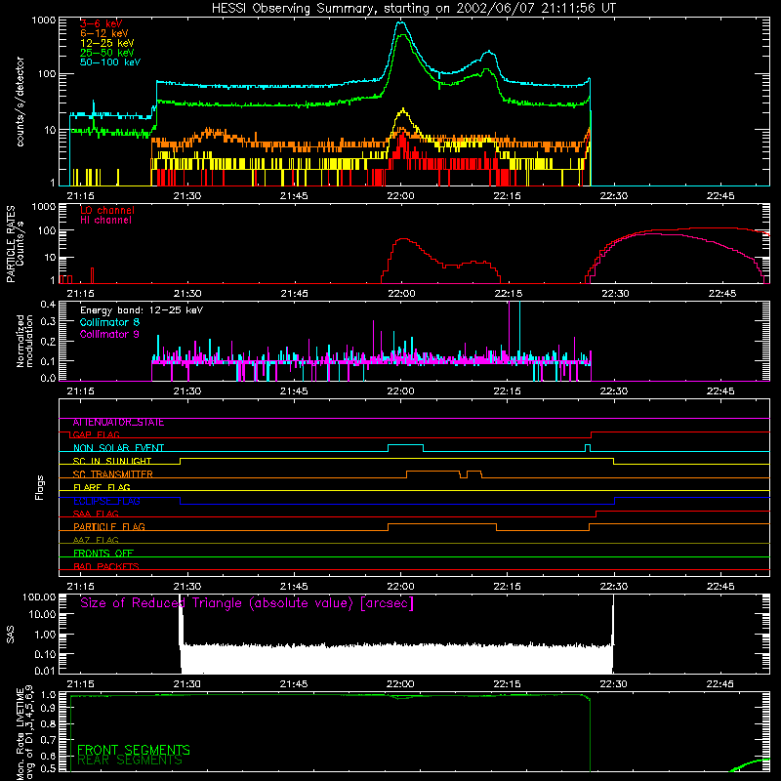Click the SC_TRANSMITTER flag label
This screenshot has width=781, height=781.
(112, 474)
